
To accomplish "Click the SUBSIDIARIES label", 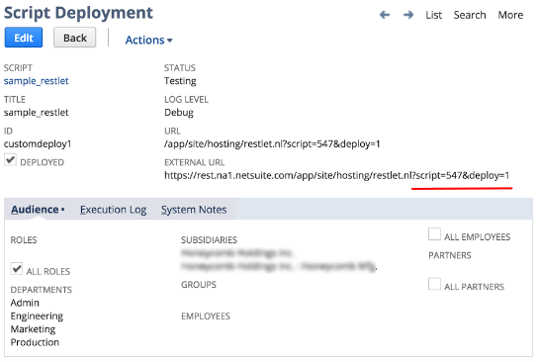I will pos(209,239).
